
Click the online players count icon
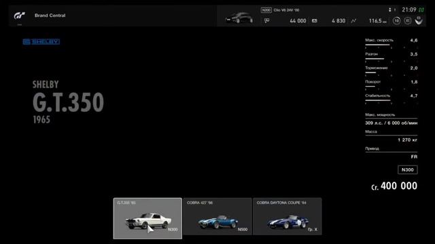point(389,10)
